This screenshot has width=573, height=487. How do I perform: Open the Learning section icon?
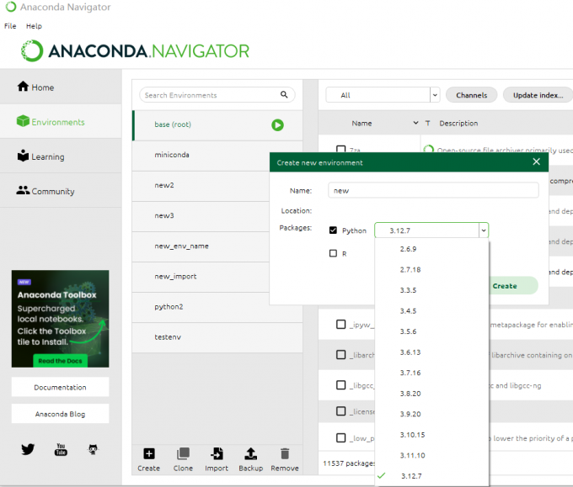pyautogui.click(x=23, y=156)
